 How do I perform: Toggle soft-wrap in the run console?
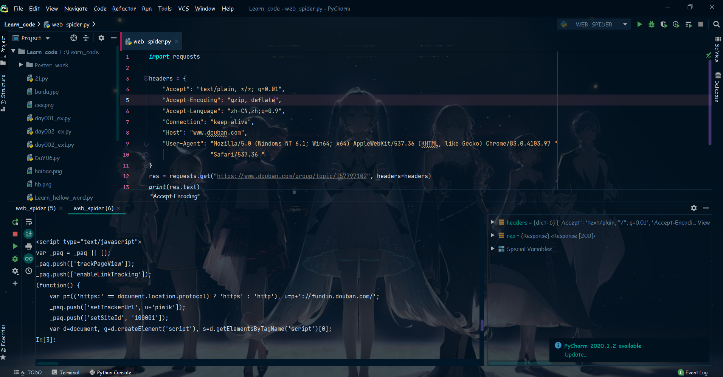(29, 222)
